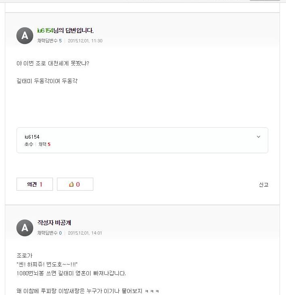The image size is (286, 295).
Task: Open iu6154's green username link in the answer header
Action: click(45, 31)
